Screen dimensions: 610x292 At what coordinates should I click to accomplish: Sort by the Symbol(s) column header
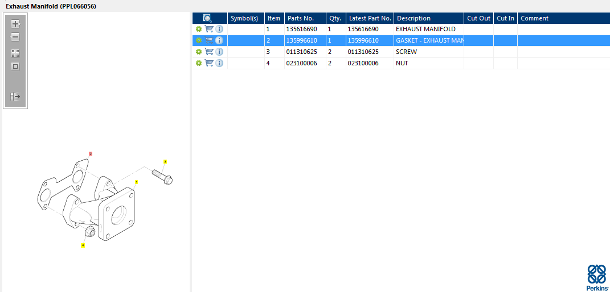point(246,18)
